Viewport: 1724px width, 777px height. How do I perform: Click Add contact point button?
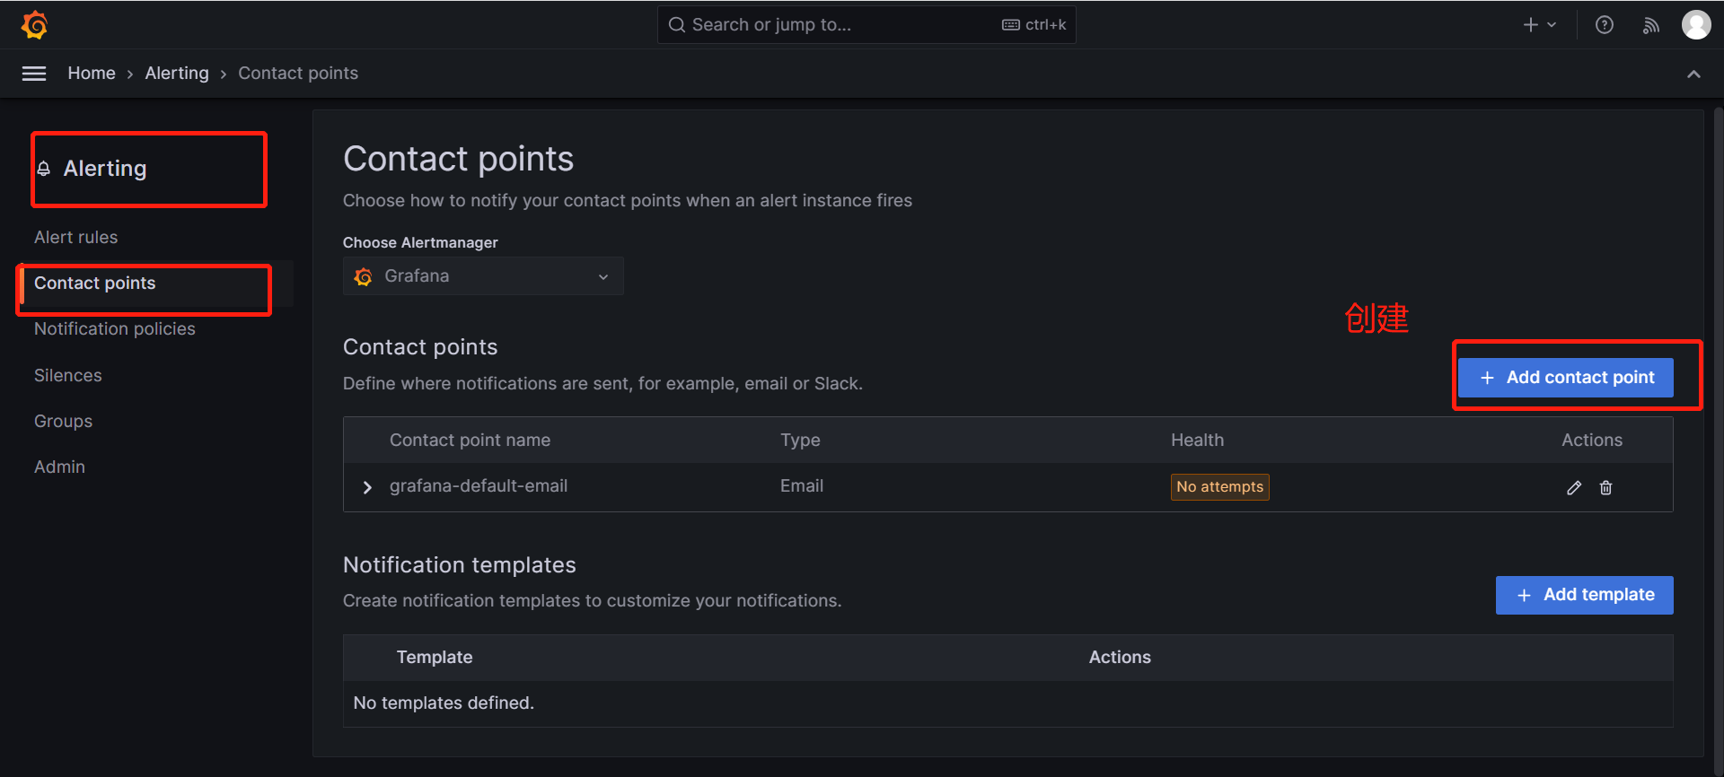tap(1565, 378)
